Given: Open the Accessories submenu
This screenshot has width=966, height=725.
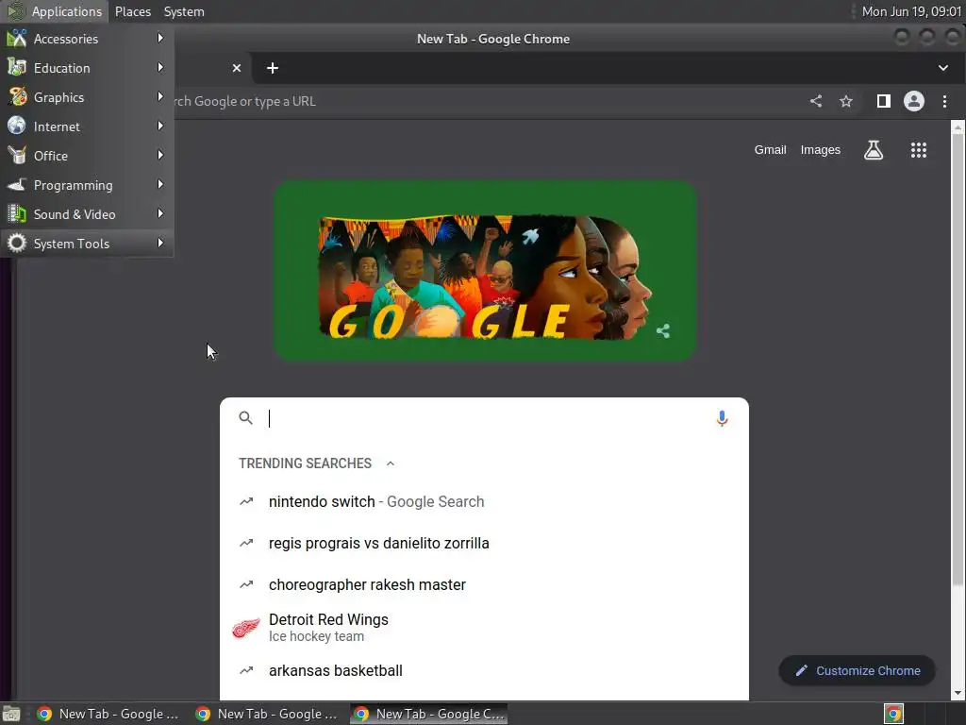Looking at the screenshot, I should coord(87,39).
